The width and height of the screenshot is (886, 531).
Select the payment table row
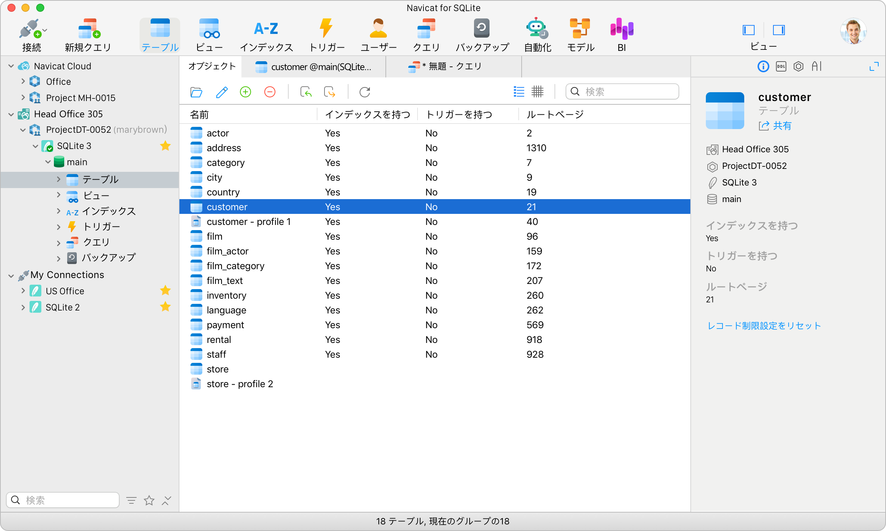pyautogui.click(x=435, y=325)
